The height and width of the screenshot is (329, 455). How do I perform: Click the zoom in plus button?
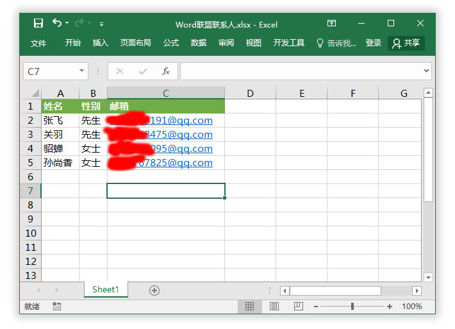390,307
